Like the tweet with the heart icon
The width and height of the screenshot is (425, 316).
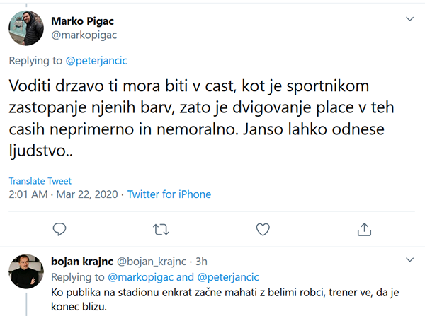[263, 228]
